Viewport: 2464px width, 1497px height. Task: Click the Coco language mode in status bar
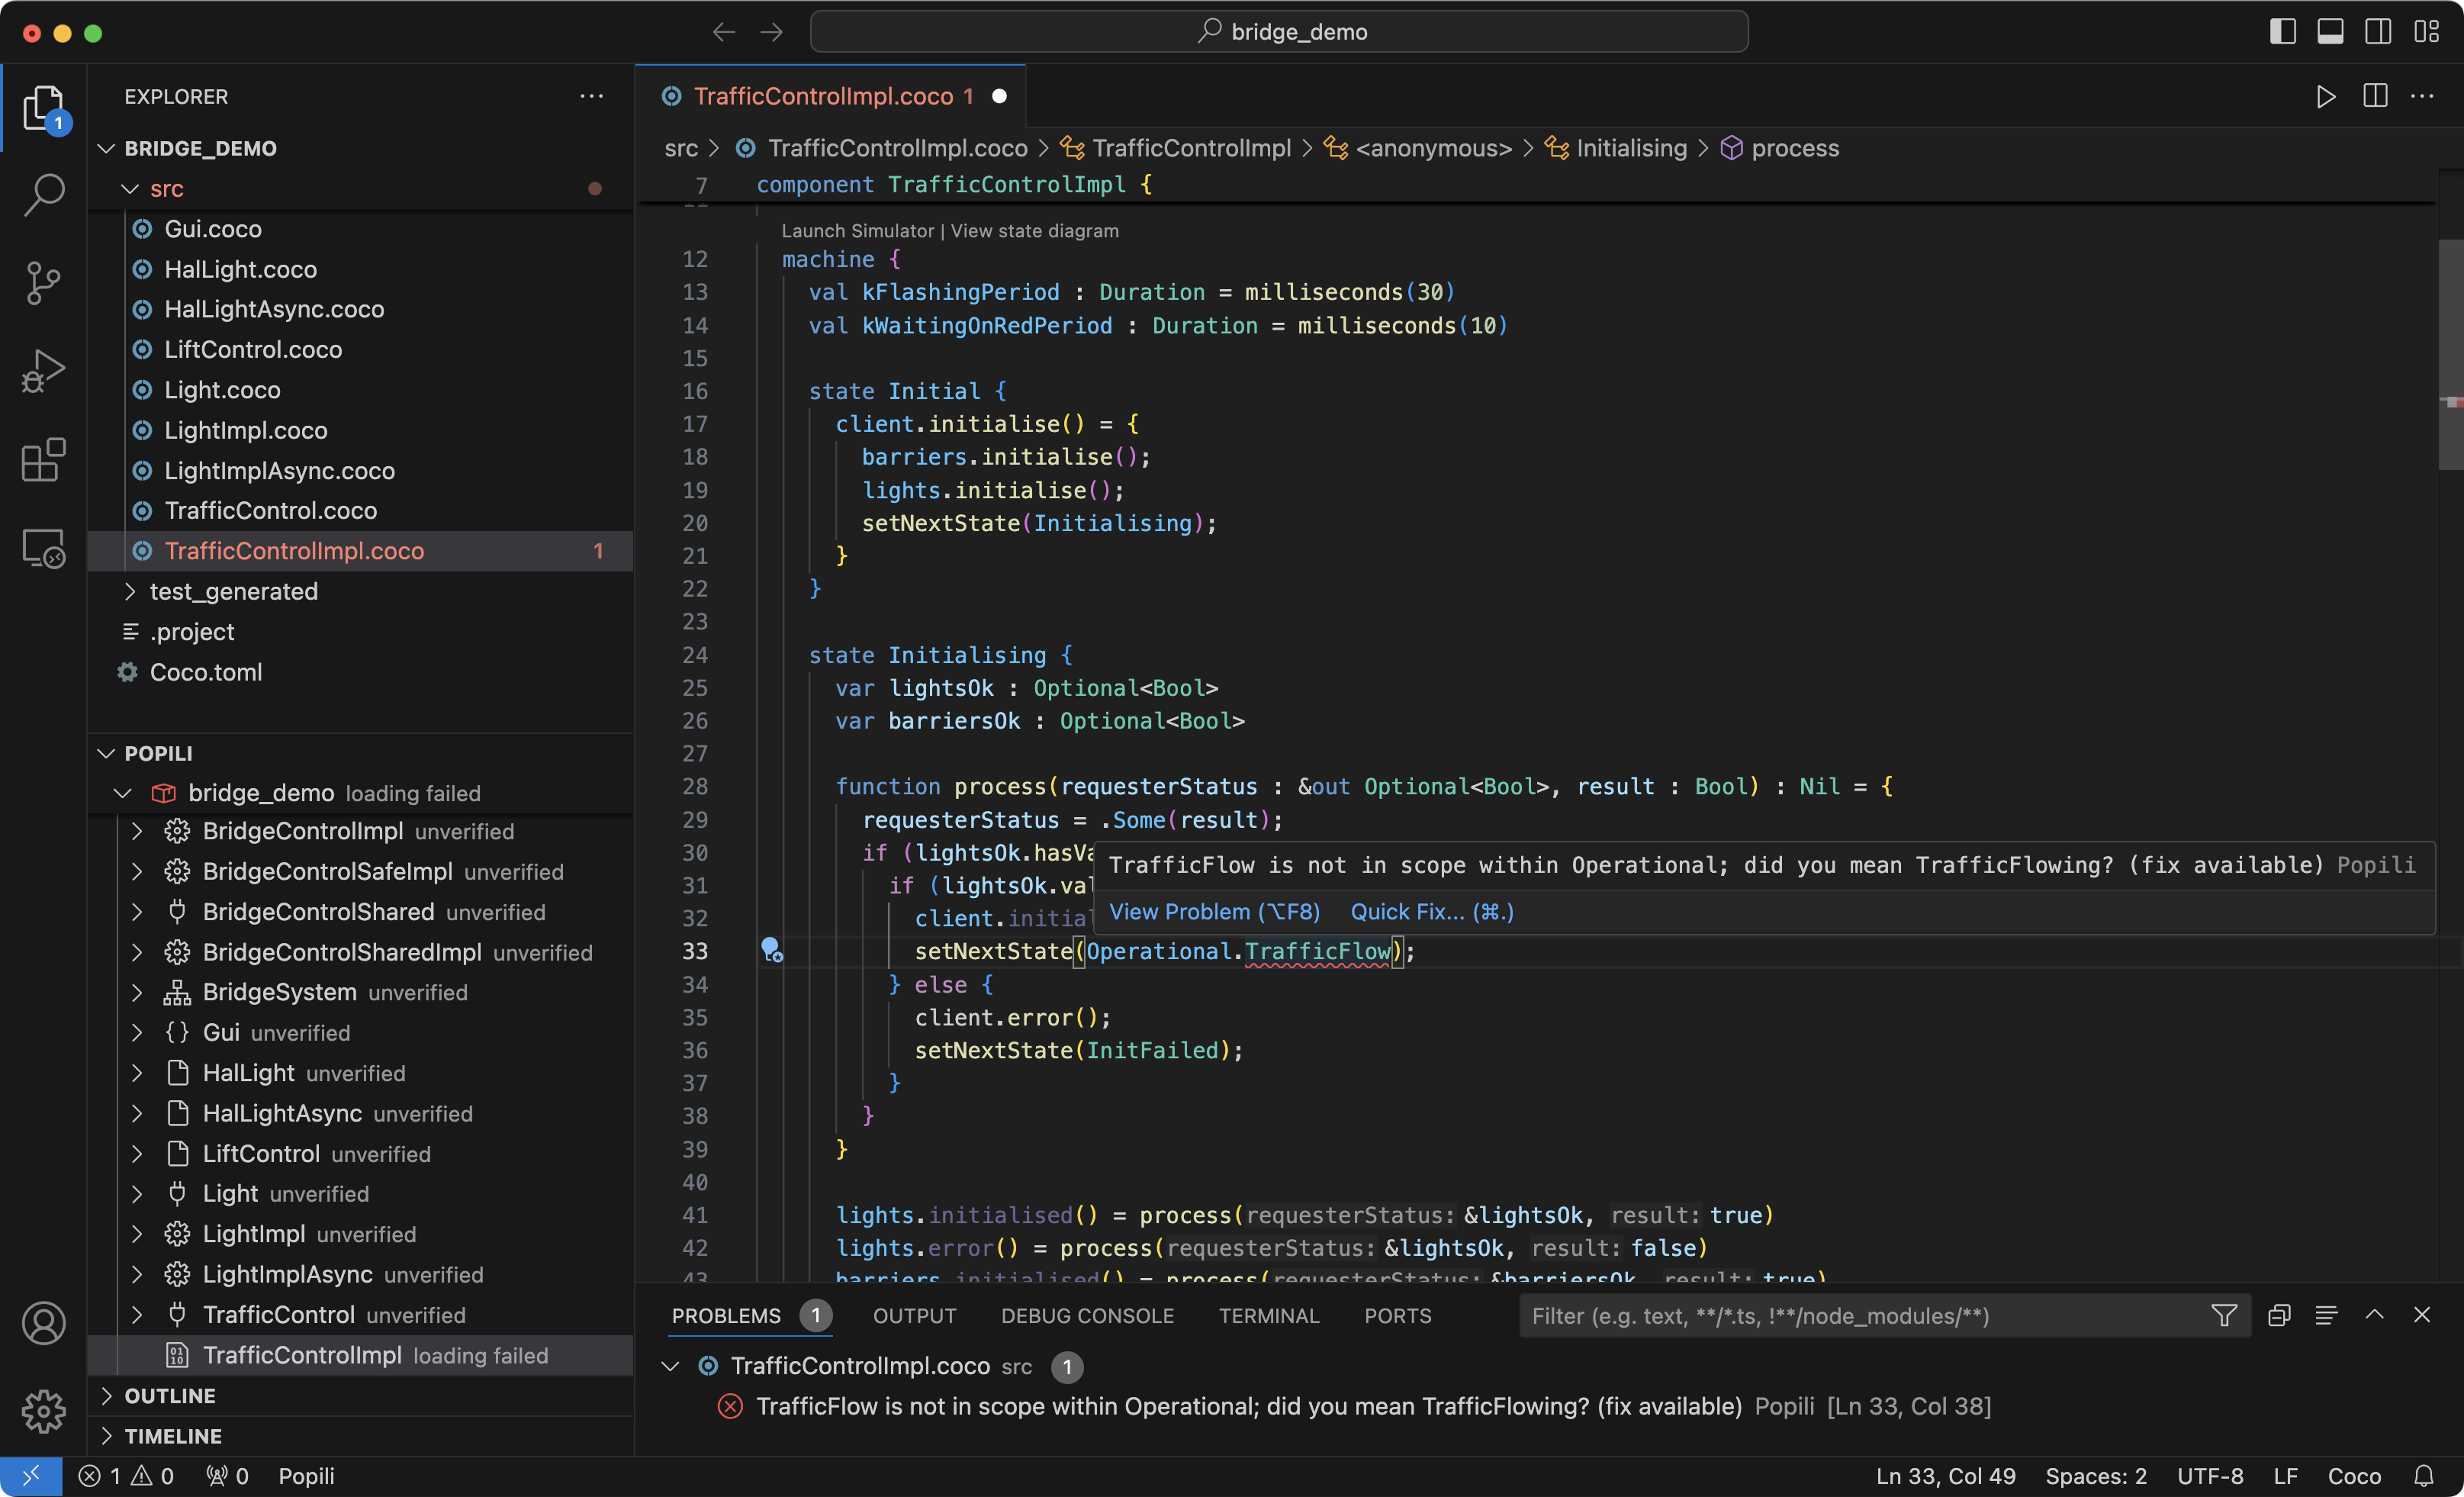[x=2354, y=1476]
